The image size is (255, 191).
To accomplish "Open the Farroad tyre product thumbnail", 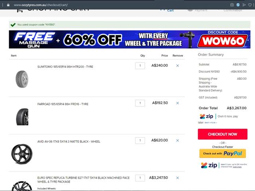I will pos(22,117).
